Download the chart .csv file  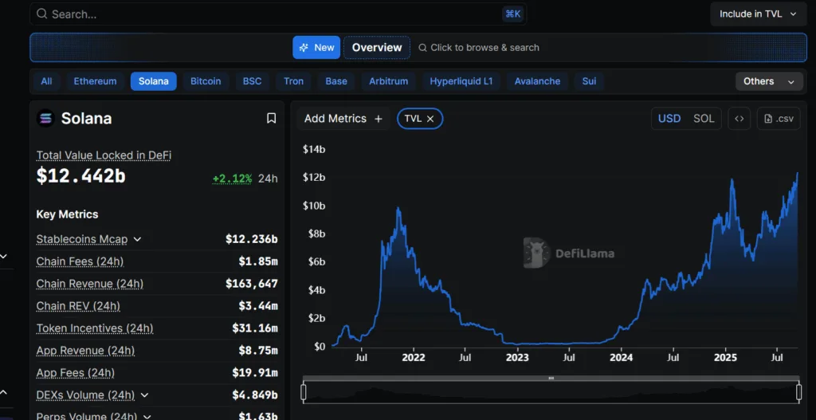779,119
